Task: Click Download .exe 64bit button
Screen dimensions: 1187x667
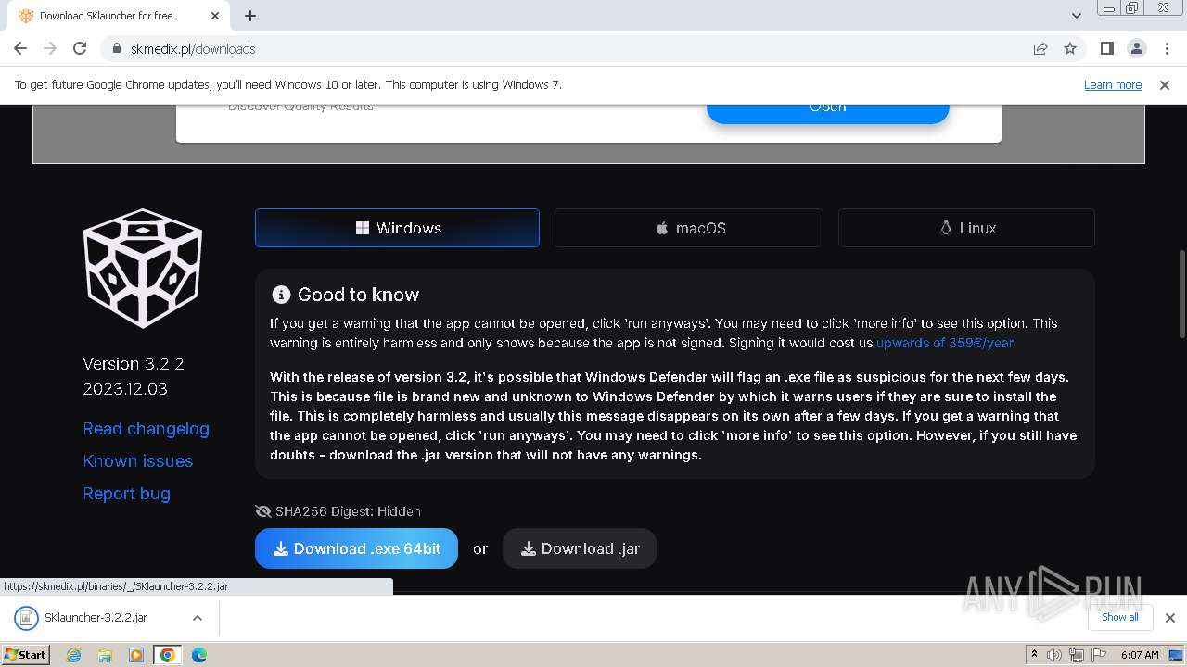Action: 356,548
